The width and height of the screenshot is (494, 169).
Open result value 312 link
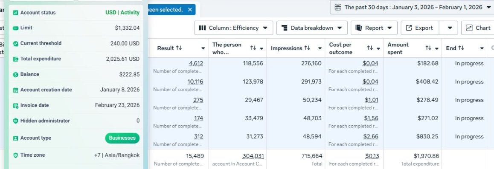click(x=198, y=137)
